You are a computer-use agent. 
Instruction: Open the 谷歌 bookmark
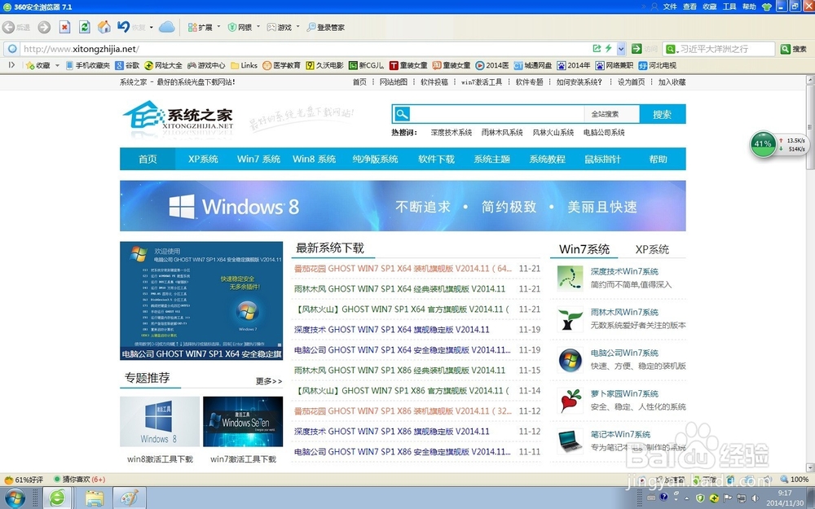[127, 65]
